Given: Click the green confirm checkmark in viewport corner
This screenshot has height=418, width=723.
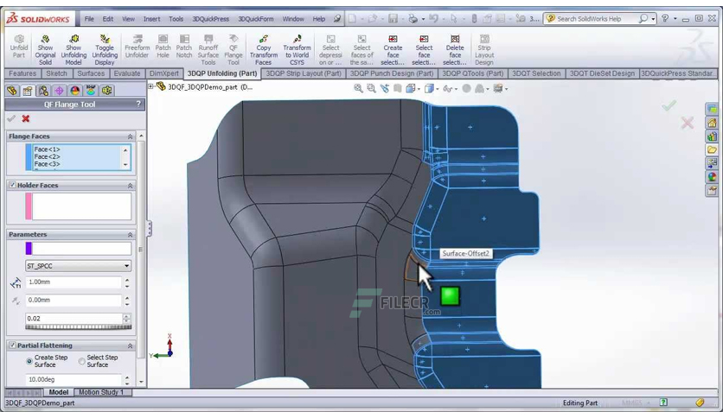Looking at the screenshot, I should click(669, 105).
